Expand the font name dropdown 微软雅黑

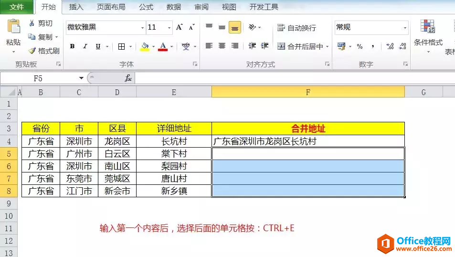(142, 28)
